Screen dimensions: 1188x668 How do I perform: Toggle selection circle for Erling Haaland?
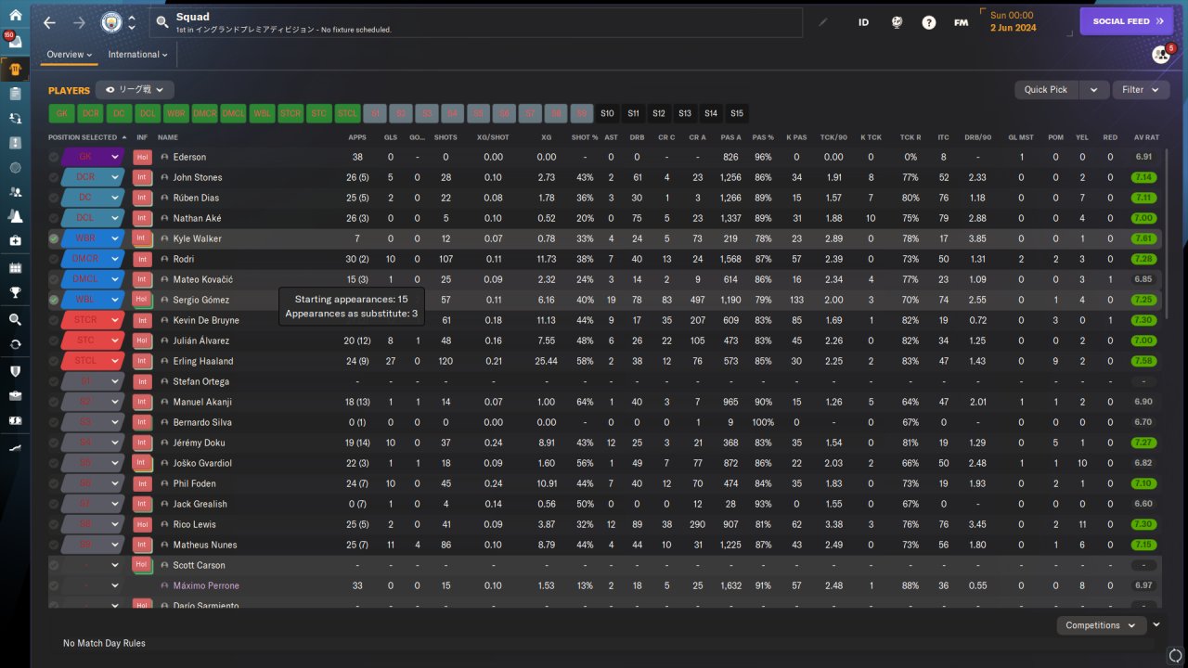[x=54, y=361]
